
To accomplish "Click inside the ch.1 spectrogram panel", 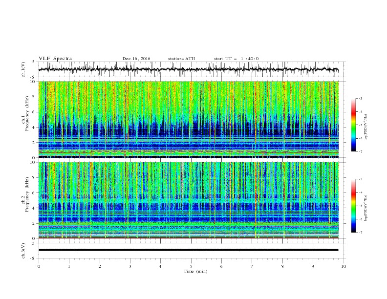I will click(x=188, y=119).
